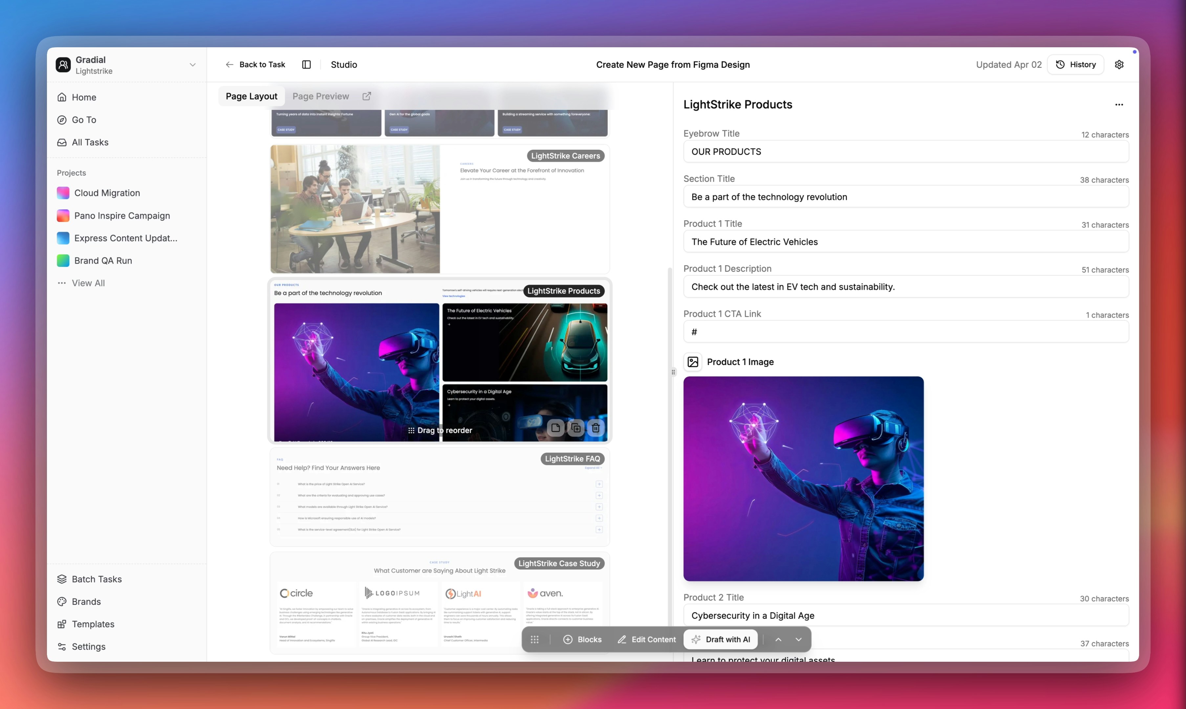Viewport: 1186px width, 709px height.
Task: Toggle the sidebar panel icon
Action: coord(307,64)
